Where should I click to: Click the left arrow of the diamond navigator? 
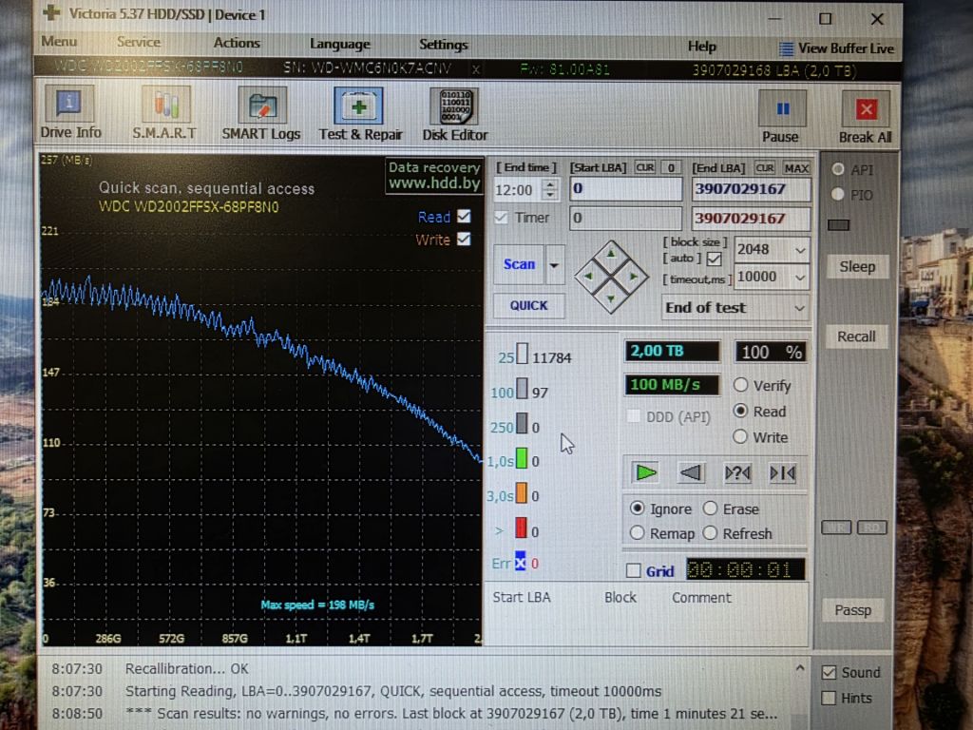coord(589,277)
